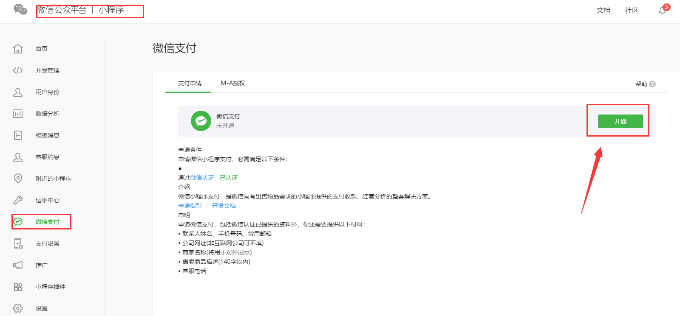Open the 申请指引 link
Viewport: 680px width, 316px height.
coord(190,206)
